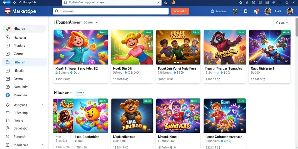This screenshot has height=149, width=298.
Task: Open the red-haired girl game thumbnail
Action: point(81,47)
